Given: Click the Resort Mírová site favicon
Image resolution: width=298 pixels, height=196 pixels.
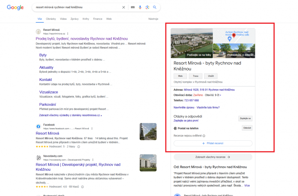Looking at the screenshot, I should pyautogui.click(x=38, y=32).
